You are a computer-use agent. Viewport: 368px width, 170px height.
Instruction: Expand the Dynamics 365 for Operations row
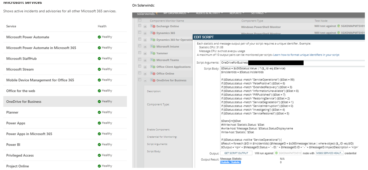point(145,40)
